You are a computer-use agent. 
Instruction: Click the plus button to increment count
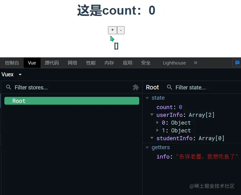[x=112, y=30]
